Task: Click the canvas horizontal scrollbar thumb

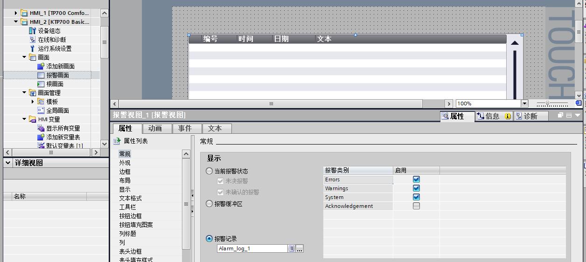Action: coord(271,103)
